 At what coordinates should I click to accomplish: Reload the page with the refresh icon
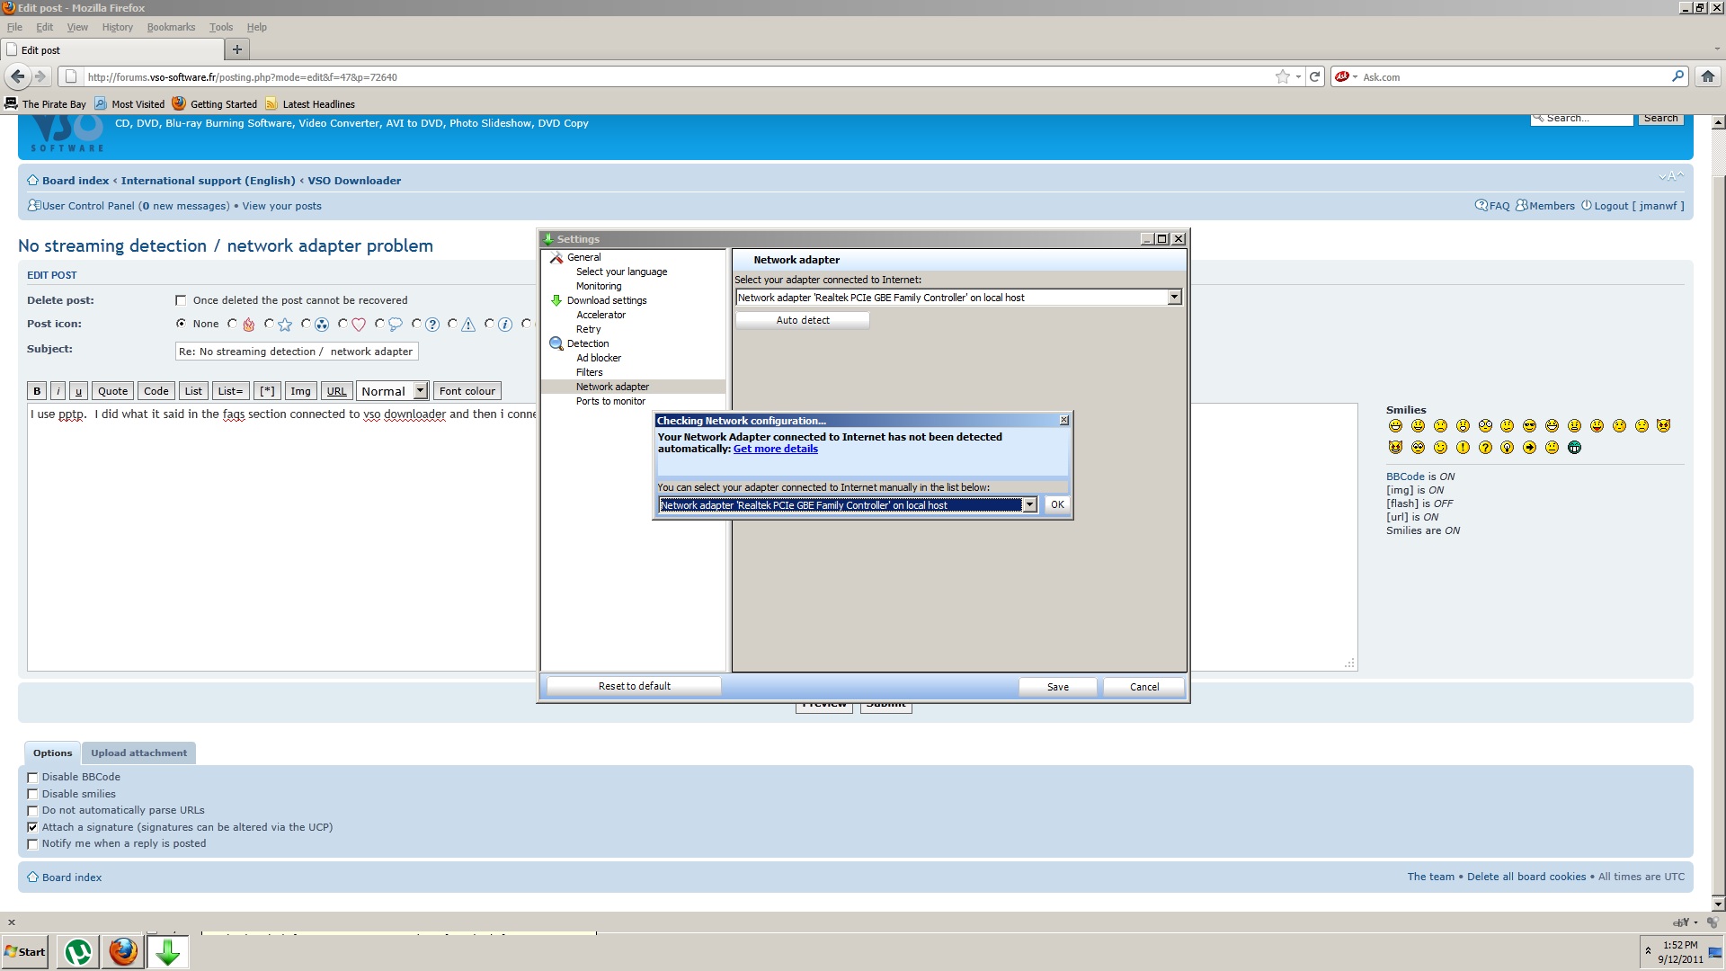click(1314, 76)
